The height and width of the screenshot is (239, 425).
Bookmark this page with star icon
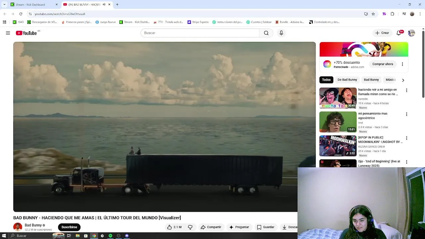click(x=373, y=14)
